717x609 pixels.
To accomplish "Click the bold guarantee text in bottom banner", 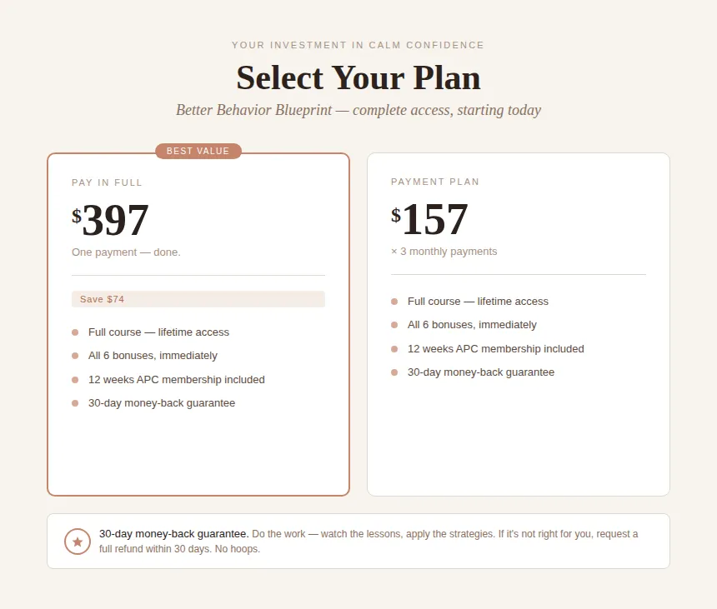I will 173,534.
